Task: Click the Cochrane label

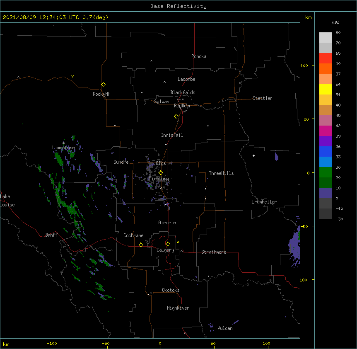Action: coord(133,235)
